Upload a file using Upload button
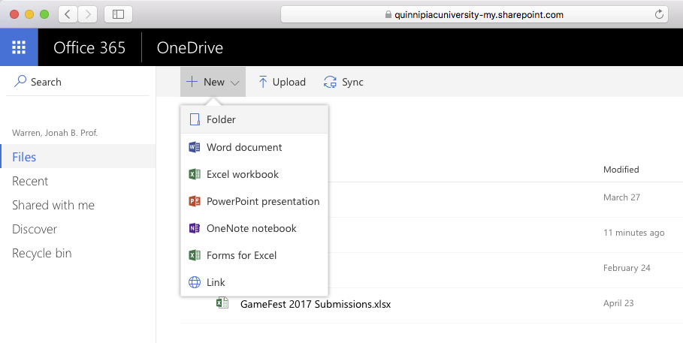This screenshot has width=683, height=343. click(x=282, y=82)
